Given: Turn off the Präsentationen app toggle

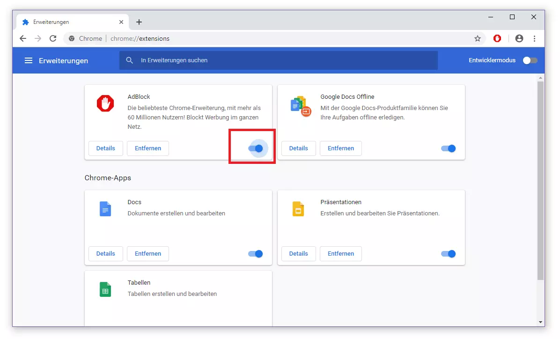Looking at the screenshot, I should [449, 254].
